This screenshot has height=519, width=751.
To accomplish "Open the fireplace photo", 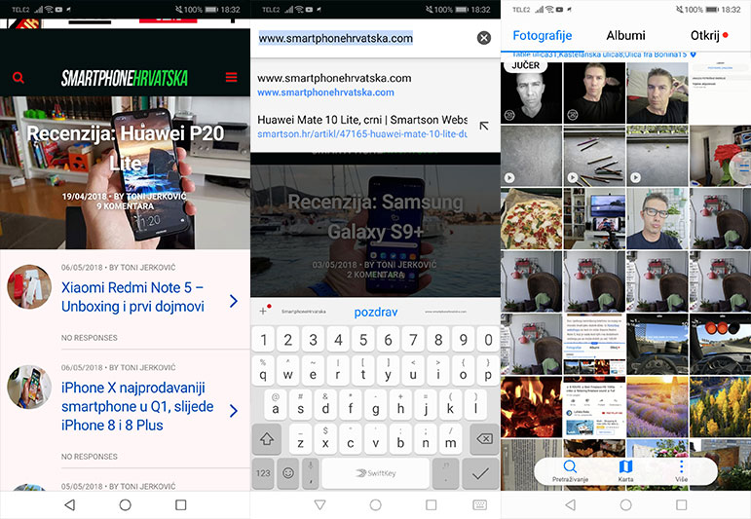I will (x=531, y=407).
